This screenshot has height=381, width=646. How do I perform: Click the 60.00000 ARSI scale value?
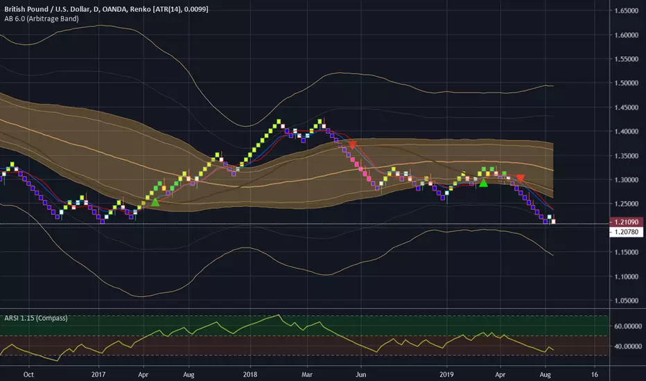(x=628, y=326)
